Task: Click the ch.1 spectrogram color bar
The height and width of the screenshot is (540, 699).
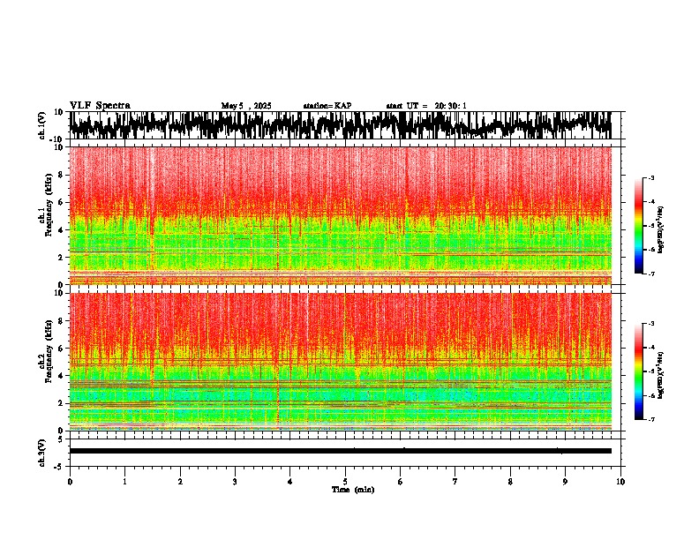Action: tap(638, 226)
